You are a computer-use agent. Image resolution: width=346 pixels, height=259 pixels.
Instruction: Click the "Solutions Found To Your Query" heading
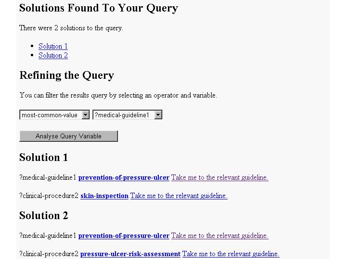(99, 8)
